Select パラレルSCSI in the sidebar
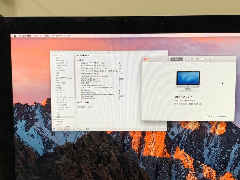240x180 pixels. [62, 105]
